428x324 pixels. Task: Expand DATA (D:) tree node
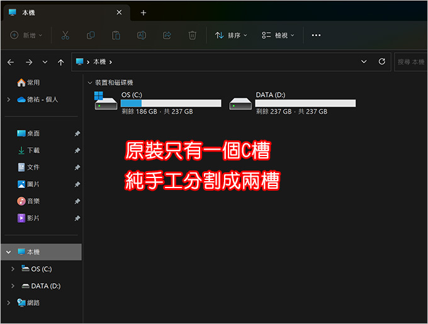(13, 286)
